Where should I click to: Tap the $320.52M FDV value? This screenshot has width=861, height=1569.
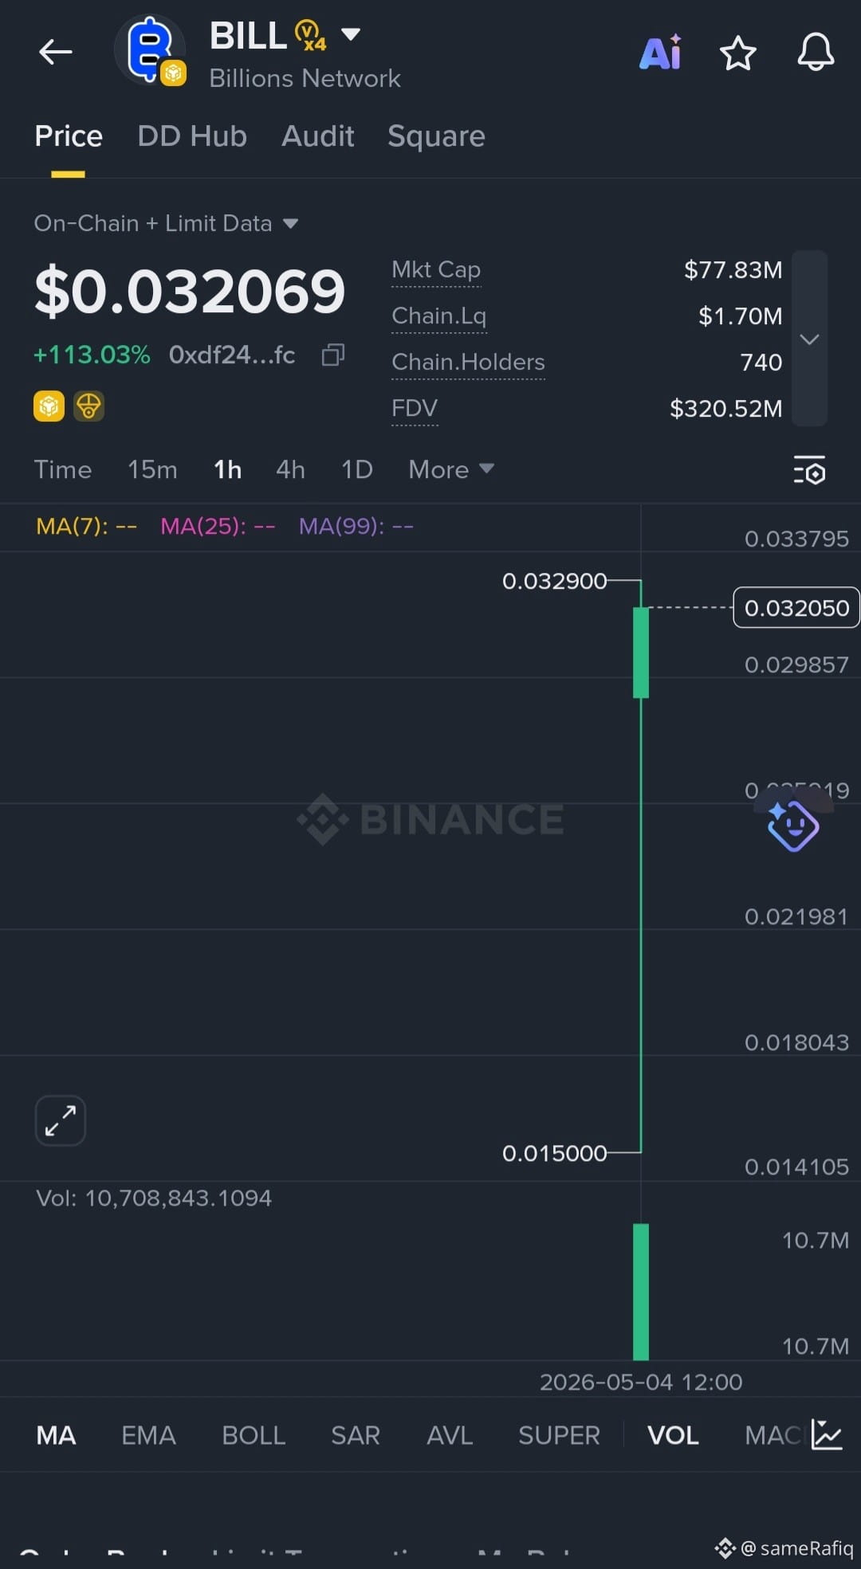point(726,409)
